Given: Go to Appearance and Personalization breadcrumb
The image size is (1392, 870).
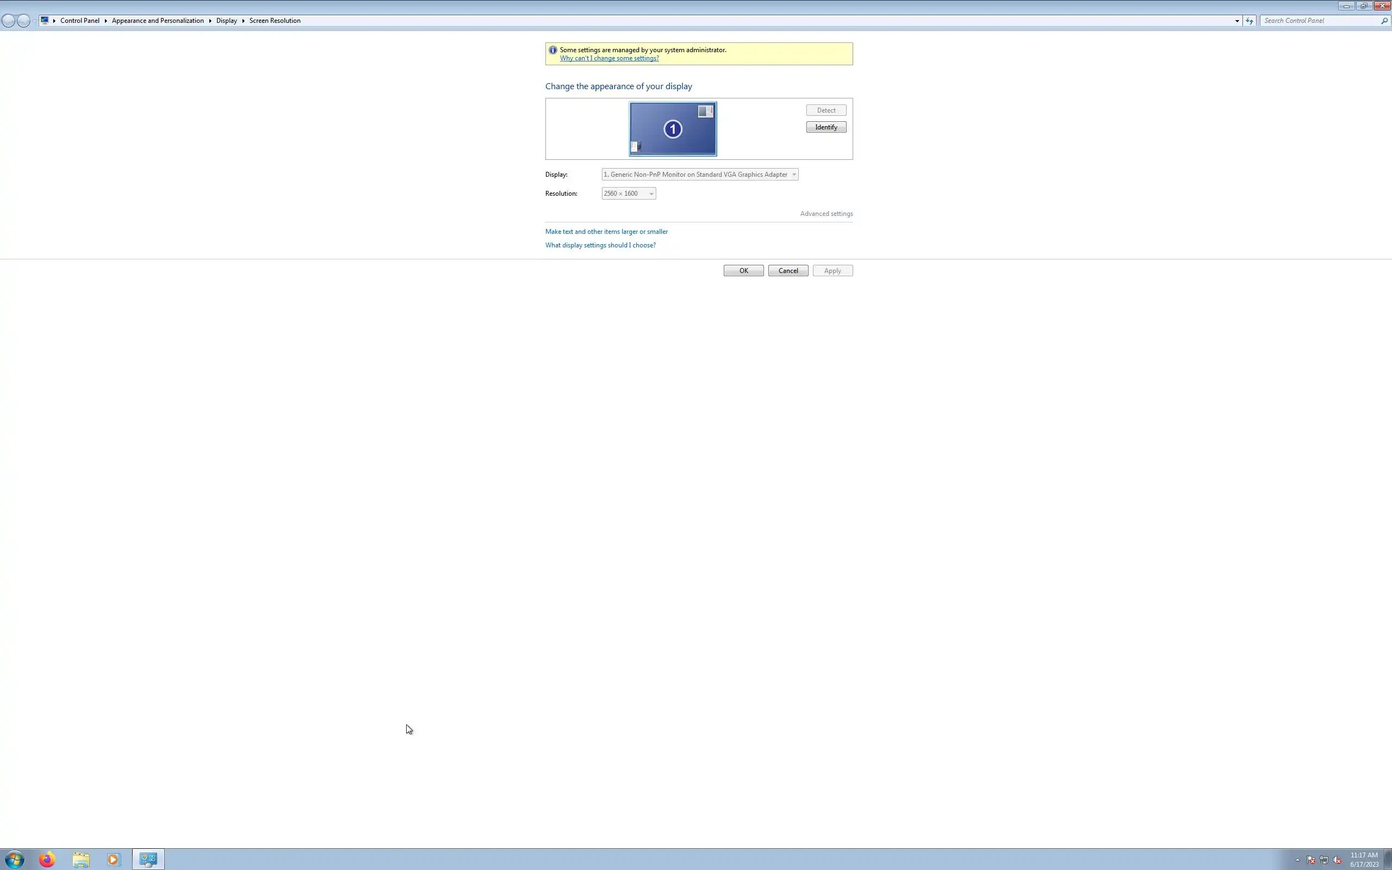Looking at the screenshot, I should tap(158, 21).
